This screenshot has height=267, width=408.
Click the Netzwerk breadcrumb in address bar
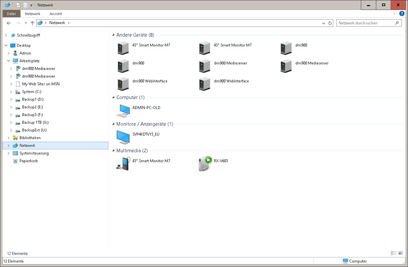click(x=57, y=23)
